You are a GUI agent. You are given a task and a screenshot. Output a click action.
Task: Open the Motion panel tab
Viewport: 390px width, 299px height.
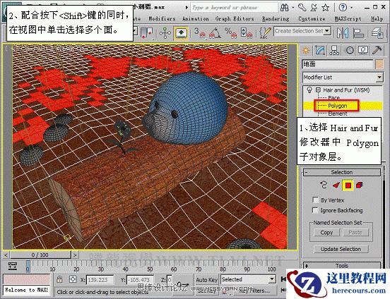coord(350,51)
